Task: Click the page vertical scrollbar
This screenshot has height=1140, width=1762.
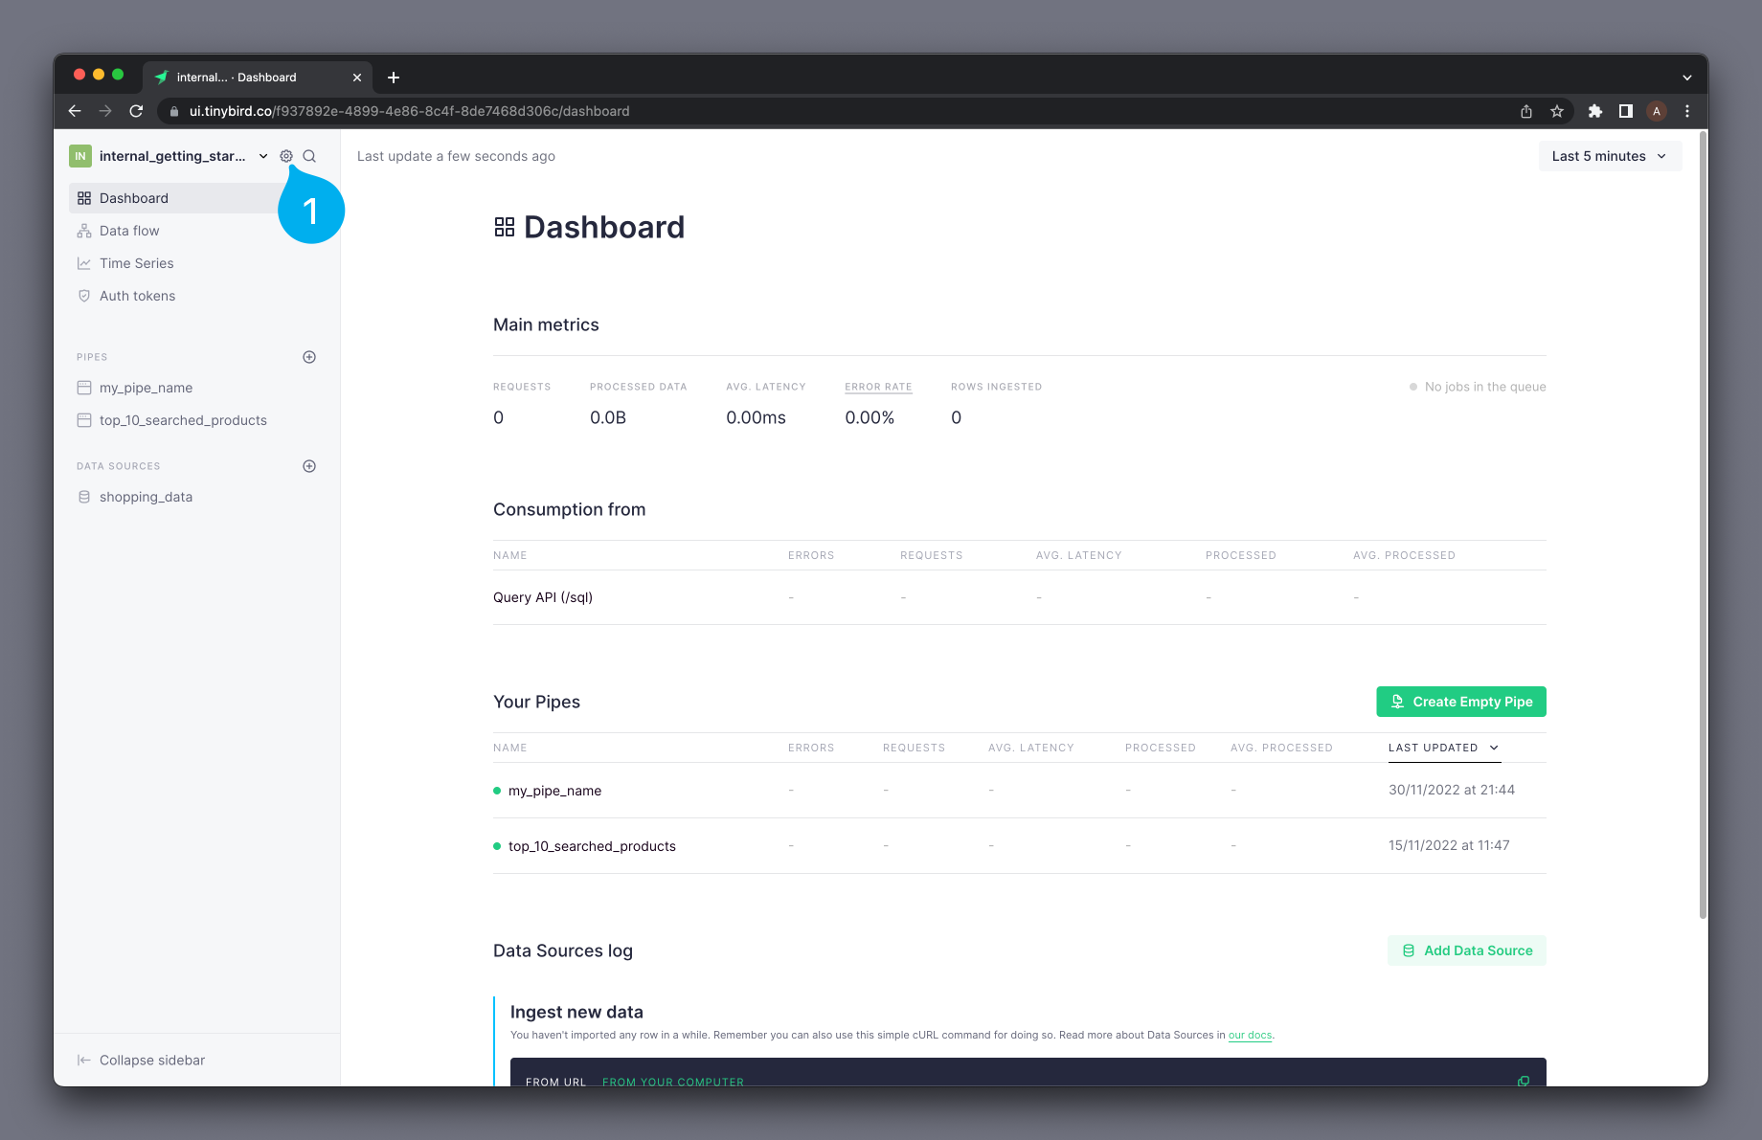Action: [x=1703, y=526]
